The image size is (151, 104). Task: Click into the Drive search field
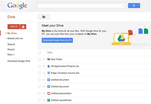pos(81,5)
